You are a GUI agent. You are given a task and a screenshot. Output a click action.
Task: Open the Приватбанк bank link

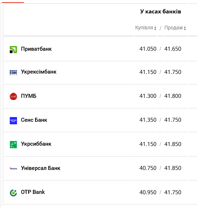[36, 49]
